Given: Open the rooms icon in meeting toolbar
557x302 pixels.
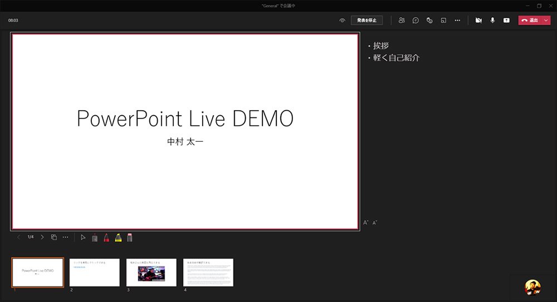Looking at the screenshot, I should 443,21.
